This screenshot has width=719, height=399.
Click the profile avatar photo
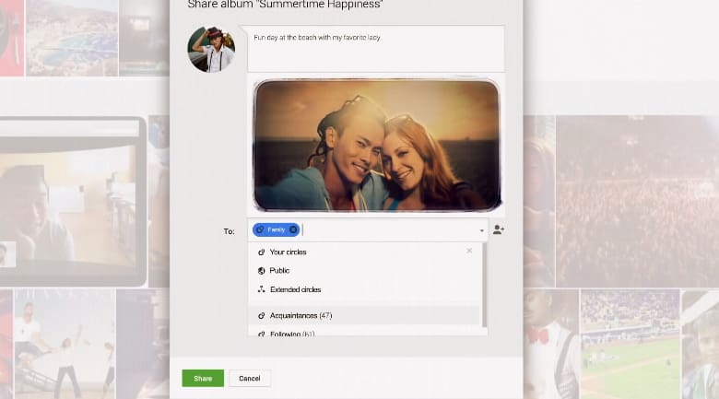tap(211, 49)
